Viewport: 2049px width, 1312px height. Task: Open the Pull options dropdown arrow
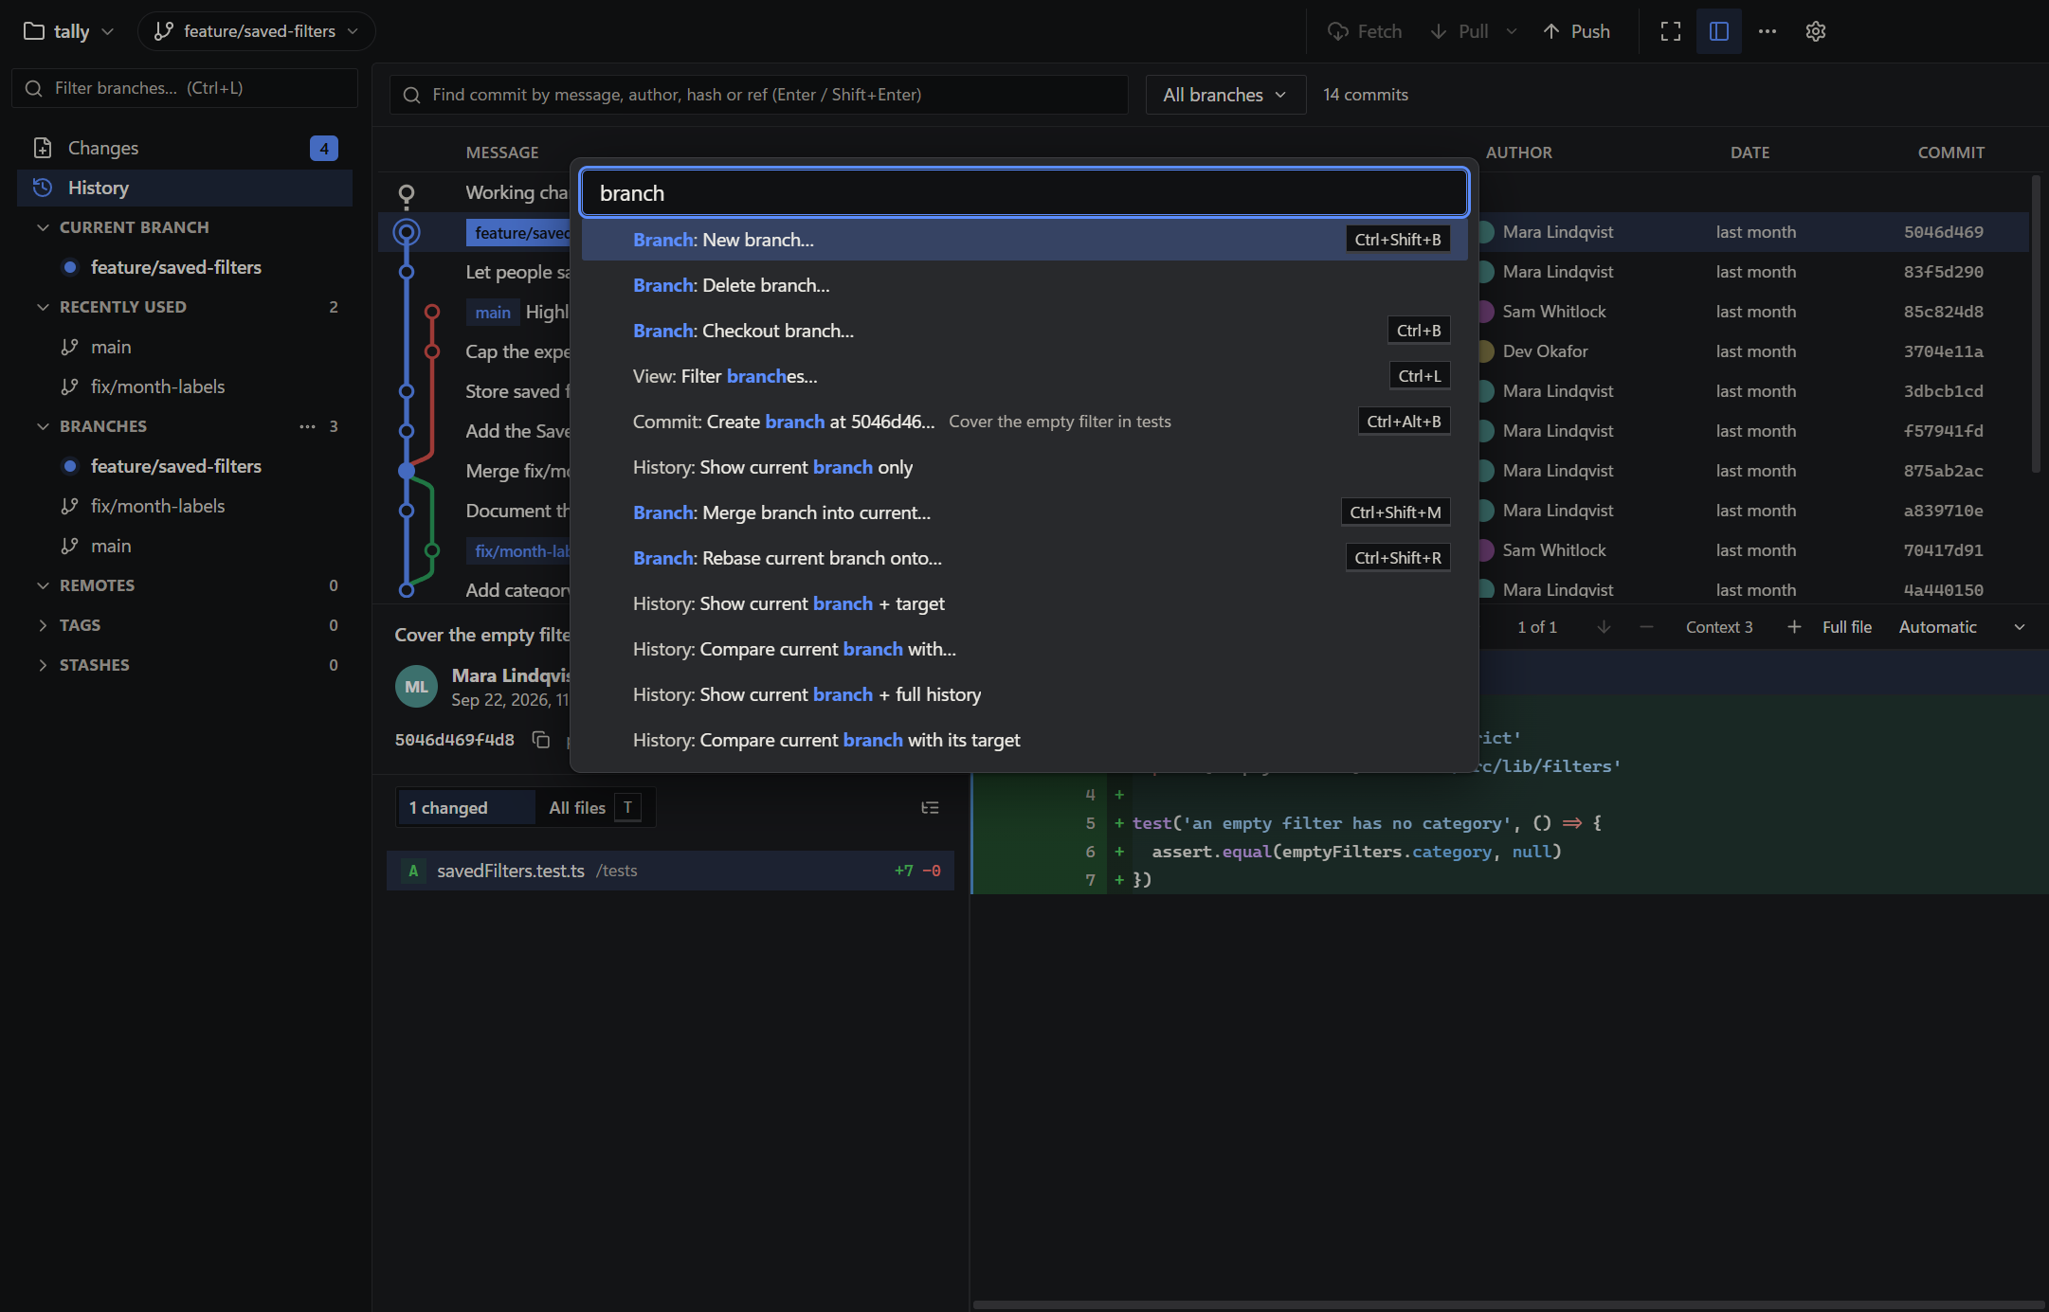[x=1512, y=31]
